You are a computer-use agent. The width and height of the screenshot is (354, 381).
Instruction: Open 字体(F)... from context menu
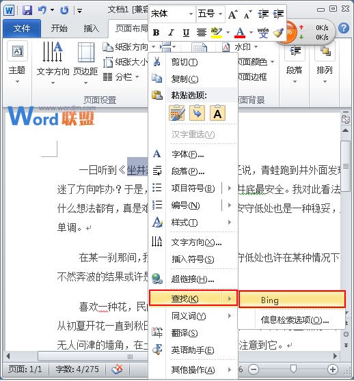point(193,154)
